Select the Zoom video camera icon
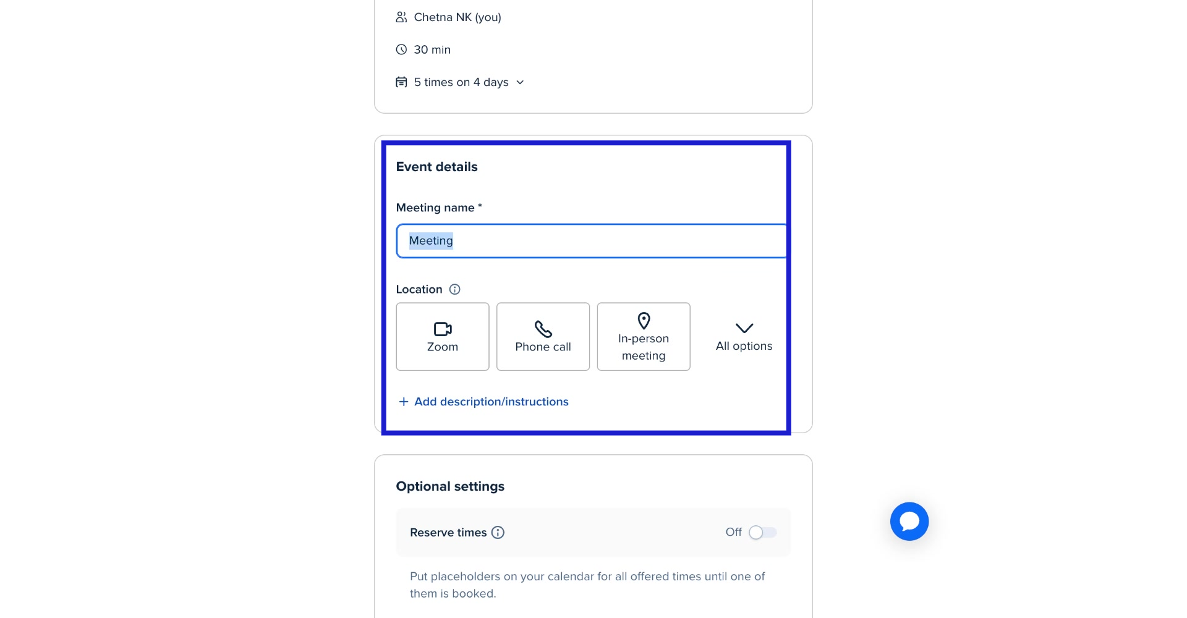 pos(443,329)
